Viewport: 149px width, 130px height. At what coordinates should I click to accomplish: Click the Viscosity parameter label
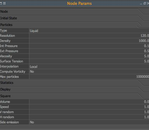pos(6,56)
